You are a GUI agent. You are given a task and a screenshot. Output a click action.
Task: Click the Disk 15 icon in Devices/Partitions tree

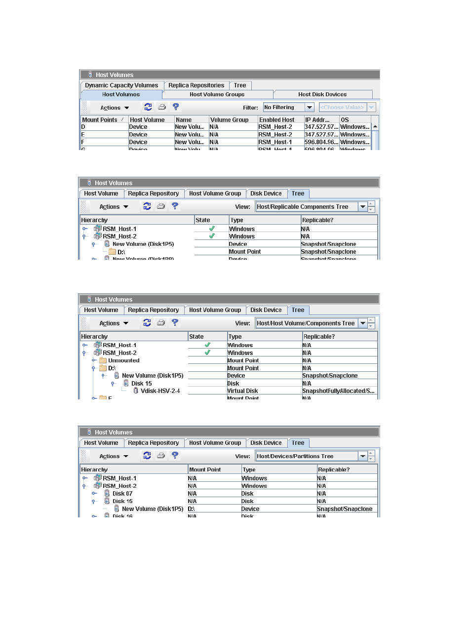[x=107, y=501]
